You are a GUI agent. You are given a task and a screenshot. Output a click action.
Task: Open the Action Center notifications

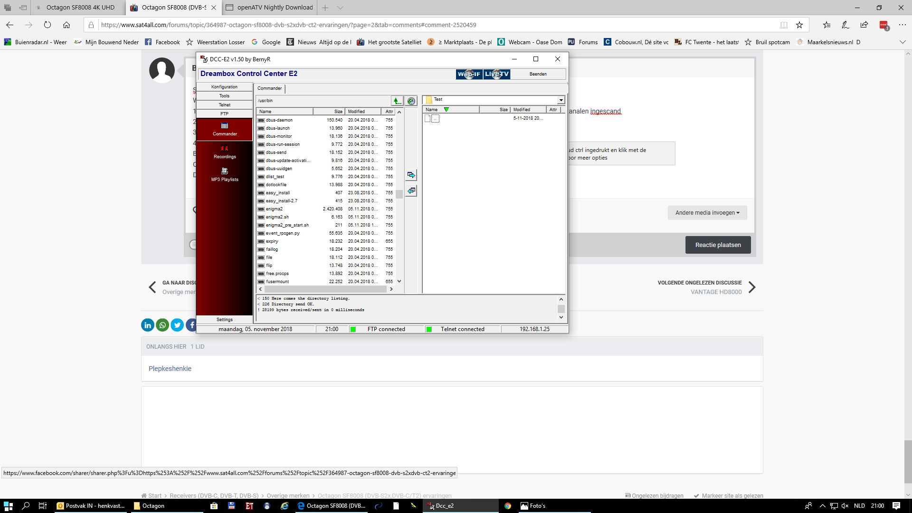click(896, 506)
